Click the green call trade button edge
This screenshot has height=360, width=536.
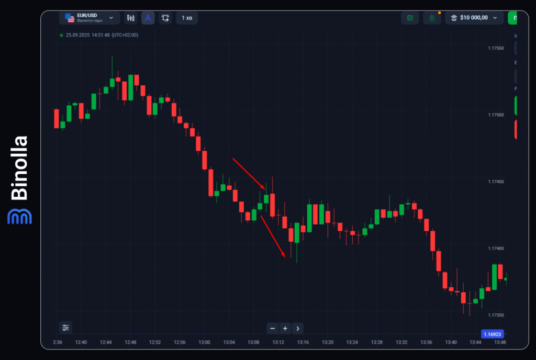click(x=515, y=106)
